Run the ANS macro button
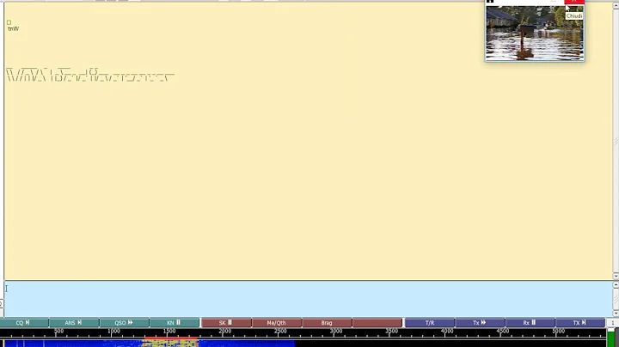This screenshot has width=619, height=347. point(74,323)
